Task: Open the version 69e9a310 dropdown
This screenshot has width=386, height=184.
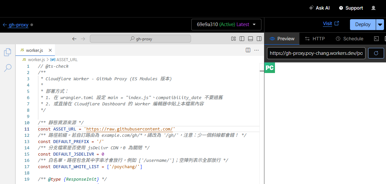Action: point(226,24)
